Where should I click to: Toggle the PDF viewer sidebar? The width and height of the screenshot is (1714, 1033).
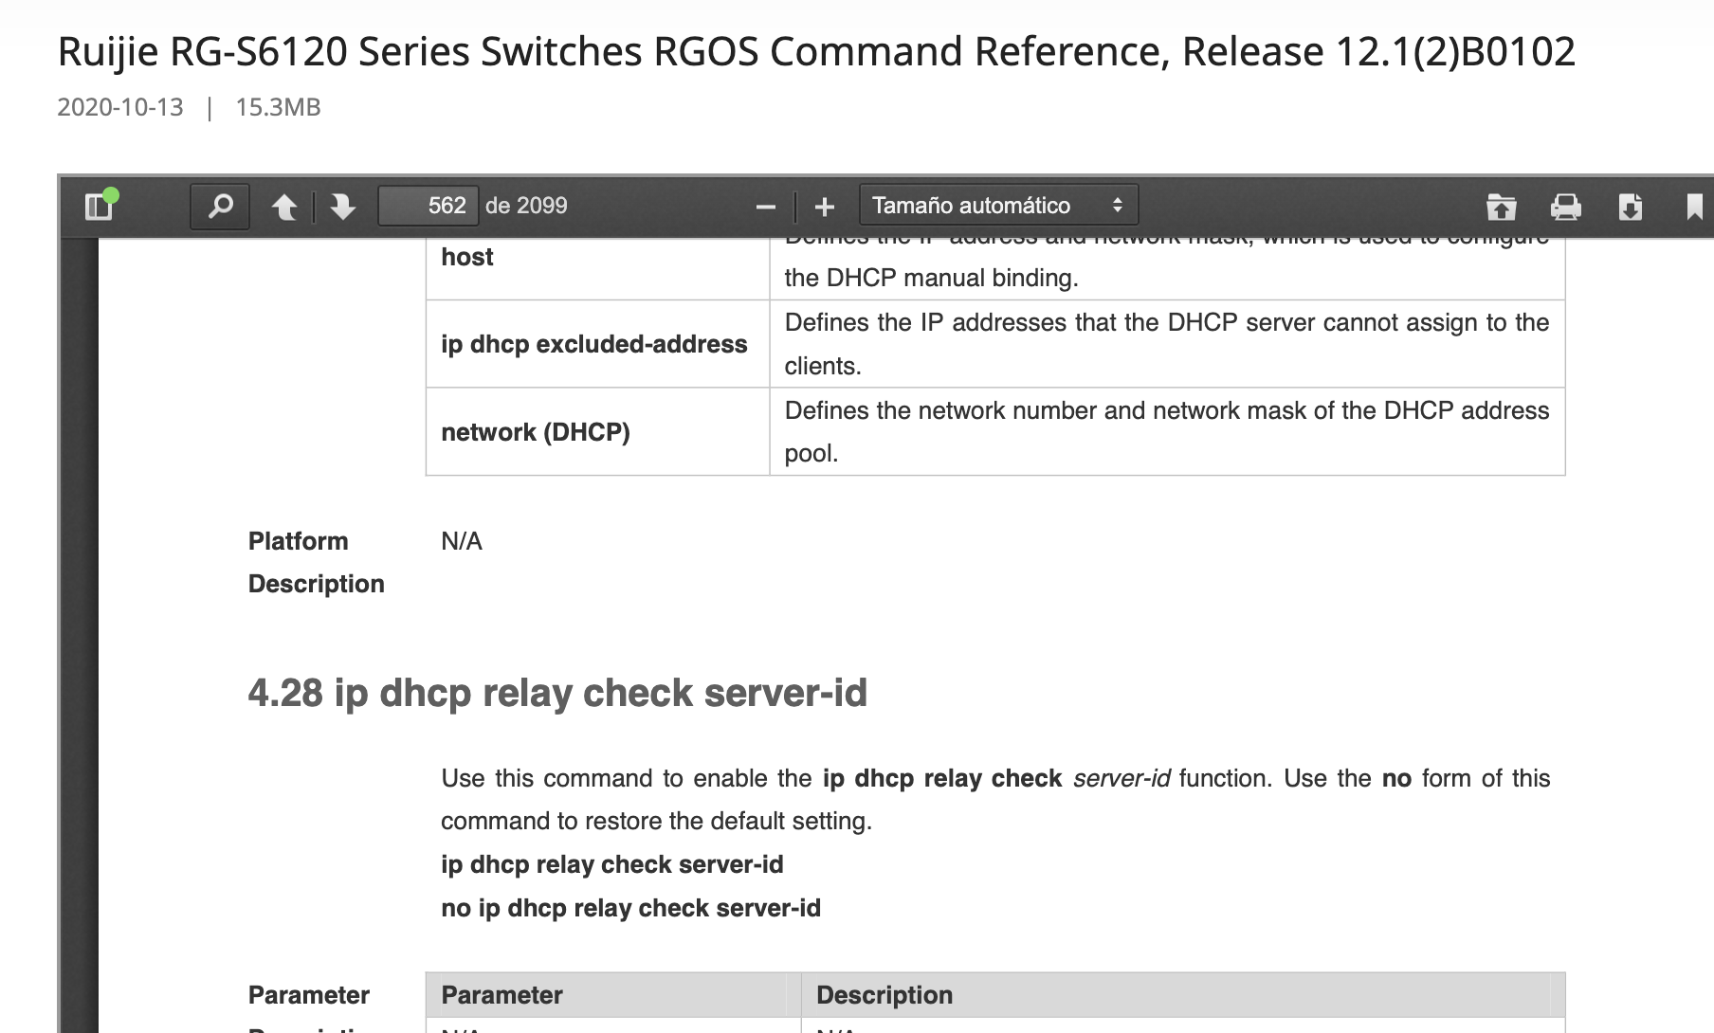pyautogui.click(x=100, y=206)
